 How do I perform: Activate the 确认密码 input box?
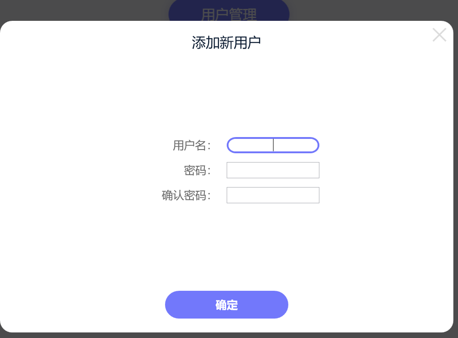(273, 195)
